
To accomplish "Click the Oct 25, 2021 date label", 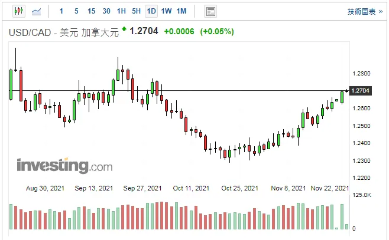I will (x=239, y=188).
